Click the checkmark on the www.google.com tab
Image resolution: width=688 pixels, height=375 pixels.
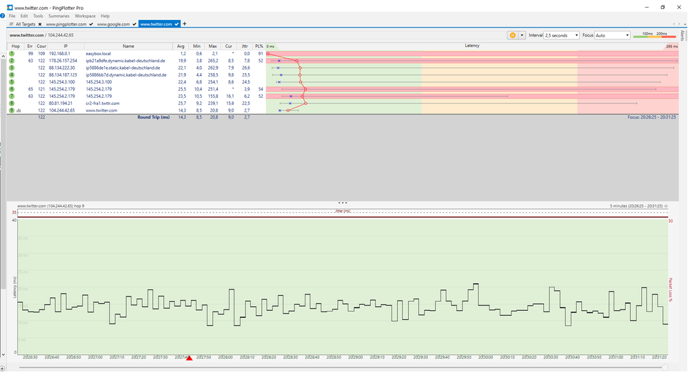[x=134, y=24]
